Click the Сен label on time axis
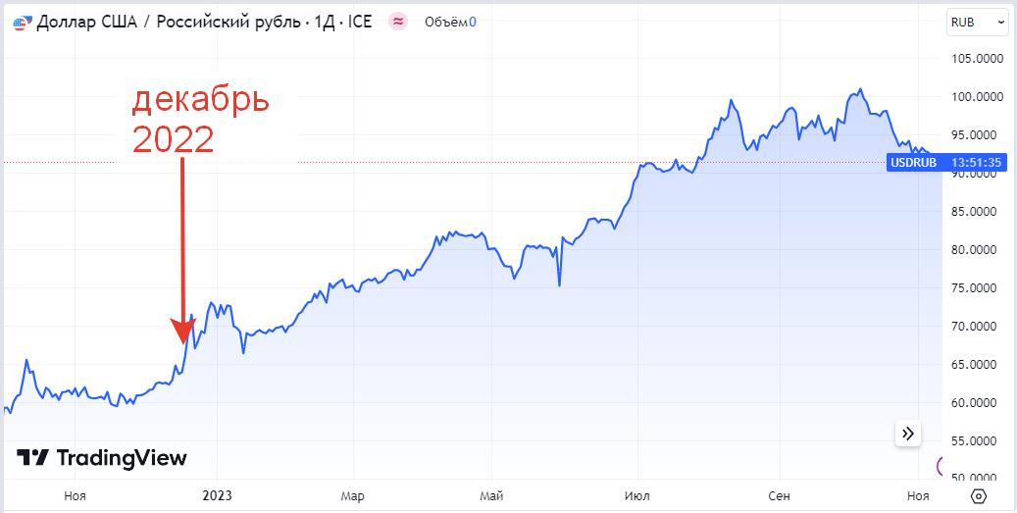 point(778,496)
